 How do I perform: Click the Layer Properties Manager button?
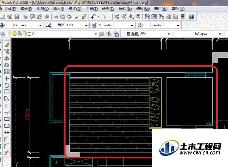pyautogui.click(x=2, y=34)
